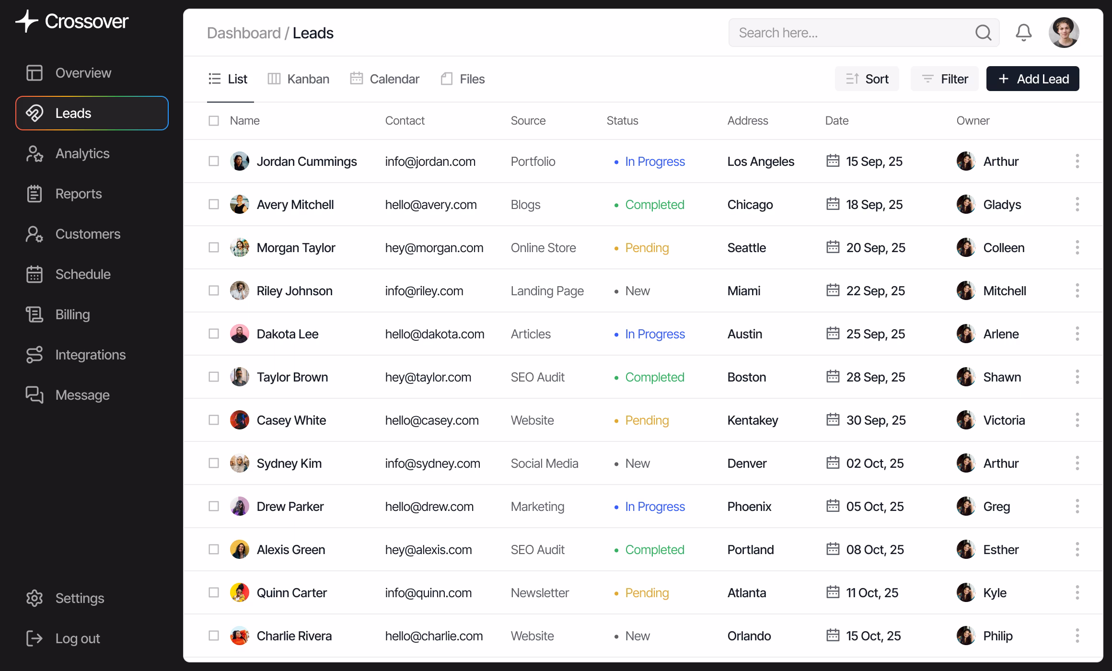Select the Leads icon in sidebar
The image size is (1112, 671).
click(35, 113)
